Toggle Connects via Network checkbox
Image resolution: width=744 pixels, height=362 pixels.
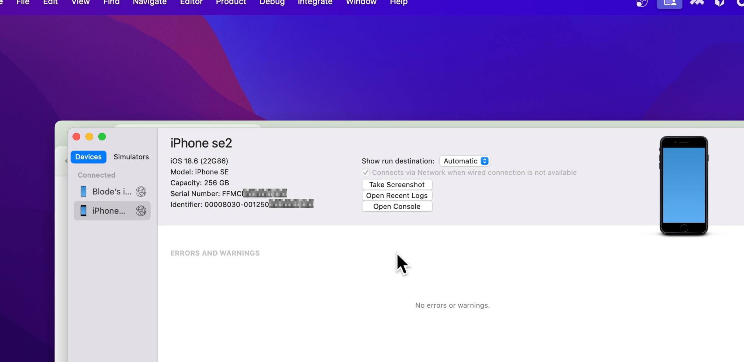coord(365,172)
